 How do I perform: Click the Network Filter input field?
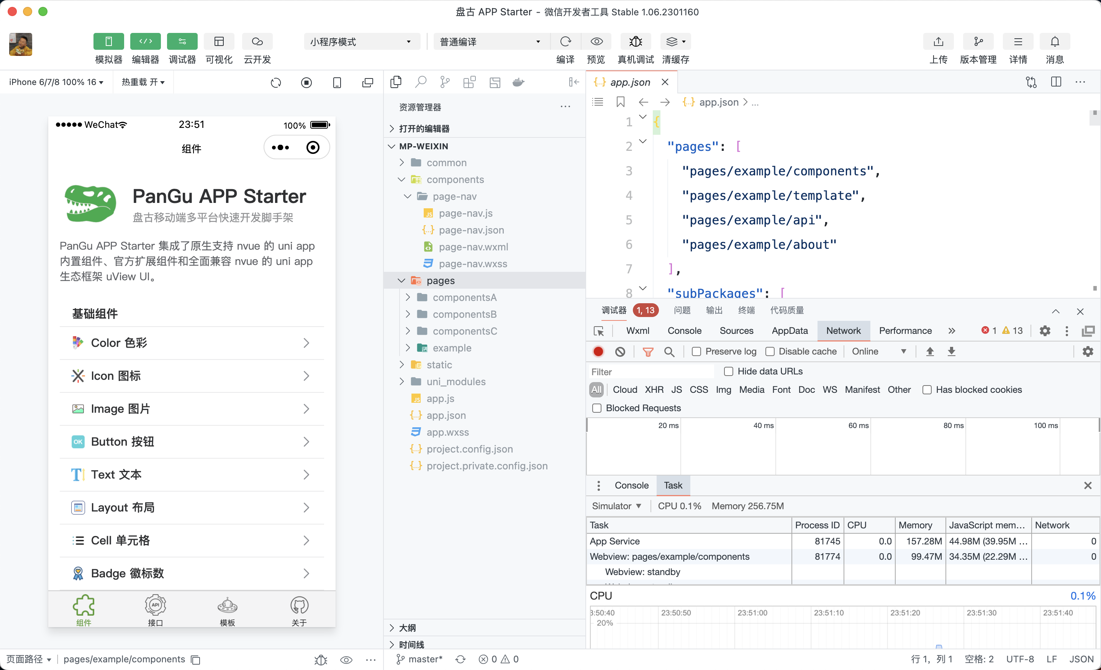[x=651, y=372]
